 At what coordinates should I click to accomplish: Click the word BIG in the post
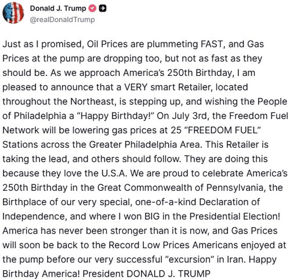pyautogui.click(x=152, y=216)
